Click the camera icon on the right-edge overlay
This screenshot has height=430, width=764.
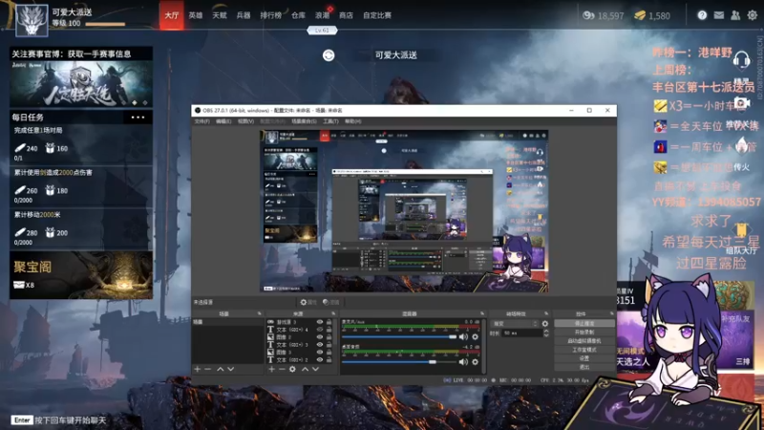click(x=742, y=103)
